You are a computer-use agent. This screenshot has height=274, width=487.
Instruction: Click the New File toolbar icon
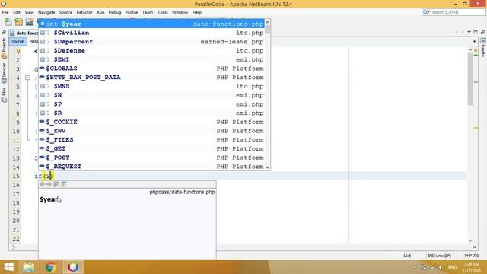[8, 22]
